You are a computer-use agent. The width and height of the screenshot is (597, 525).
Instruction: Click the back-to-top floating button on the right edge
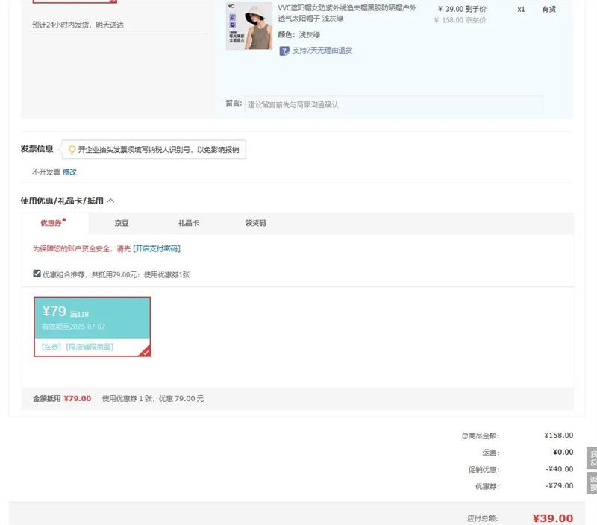point(592,482)
